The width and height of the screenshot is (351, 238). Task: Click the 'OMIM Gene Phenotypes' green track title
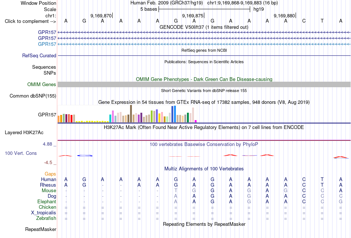point(204,79)
